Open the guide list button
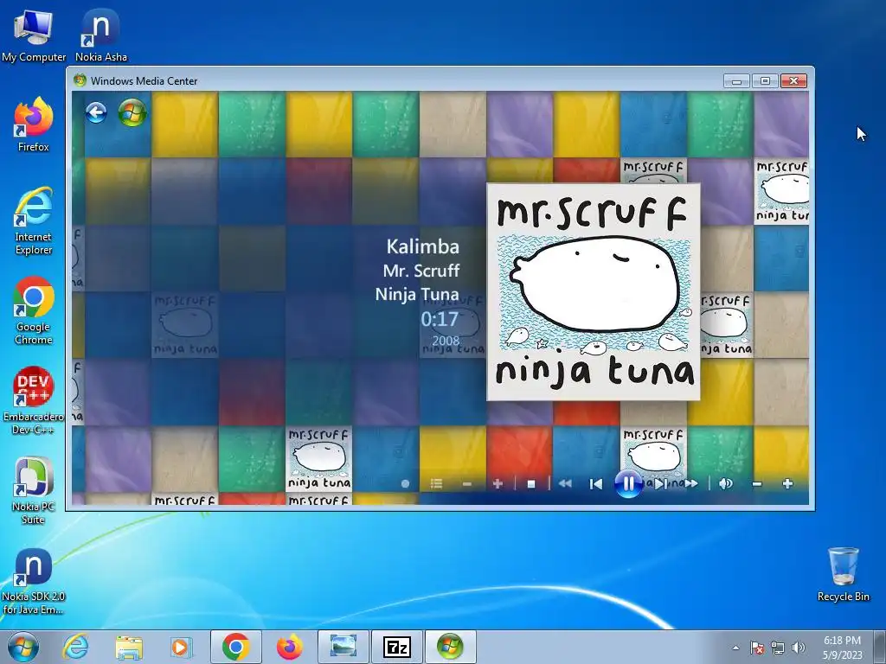Screen dimensions: 886x664 pos(436,484)
